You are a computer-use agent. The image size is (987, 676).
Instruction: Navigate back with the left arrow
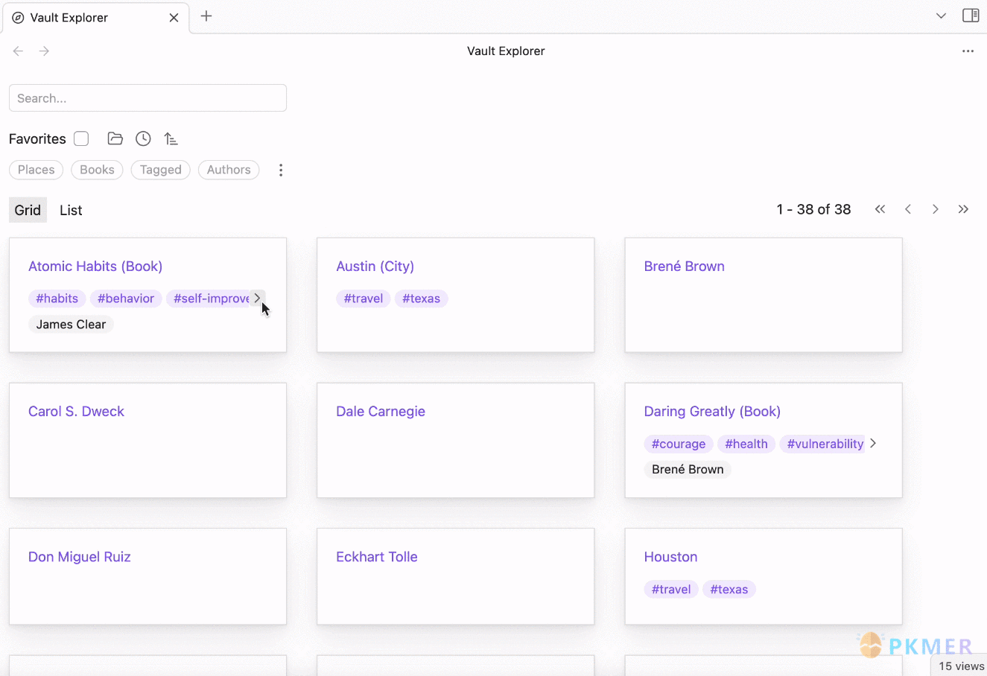(18, 51)
